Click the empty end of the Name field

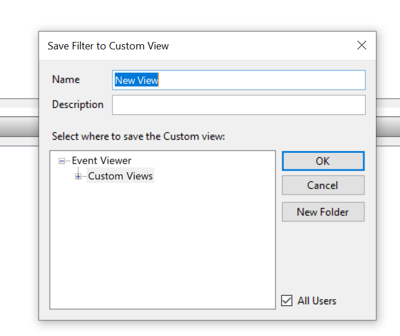pyautogui.click(x=262, y=80)
